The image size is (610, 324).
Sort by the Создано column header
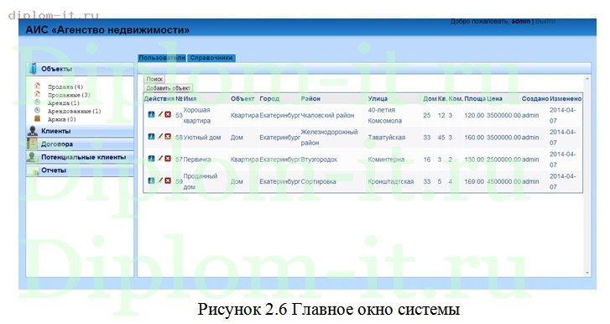[x=535, y=99]
